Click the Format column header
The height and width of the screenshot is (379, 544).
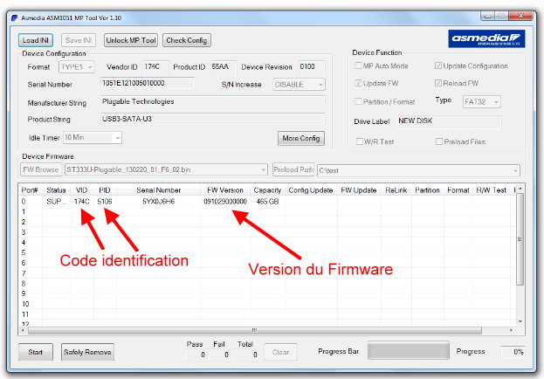[x=458, y=190]
